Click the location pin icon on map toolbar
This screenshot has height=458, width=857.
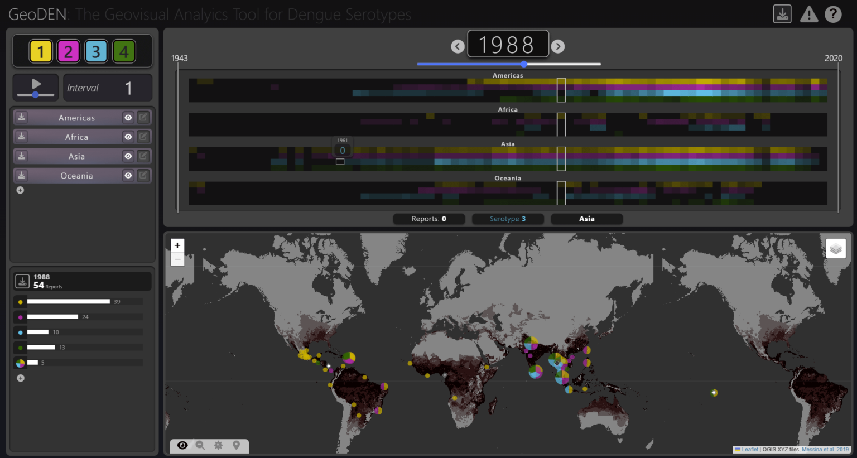click(x=237, y=445)
